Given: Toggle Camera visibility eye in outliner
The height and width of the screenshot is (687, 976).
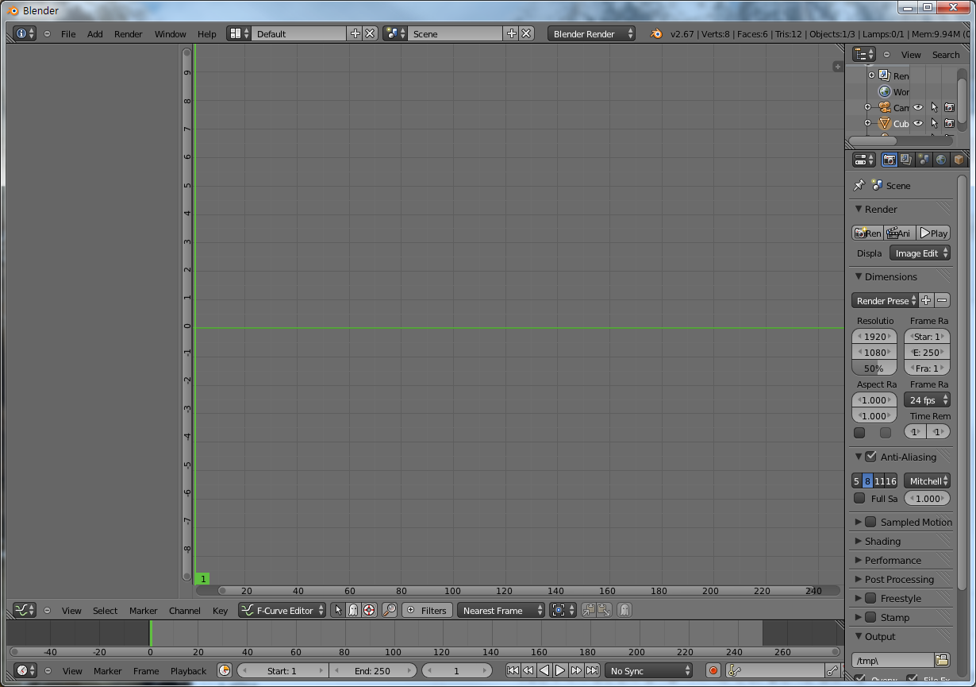Looking at the screenshot, I should click(x=918, y=107).
